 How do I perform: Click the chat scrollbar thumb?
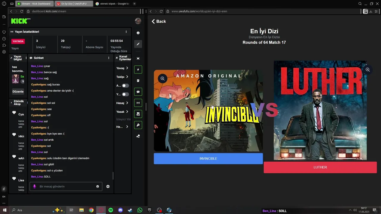pyautogui.click(x=113, y=176)
